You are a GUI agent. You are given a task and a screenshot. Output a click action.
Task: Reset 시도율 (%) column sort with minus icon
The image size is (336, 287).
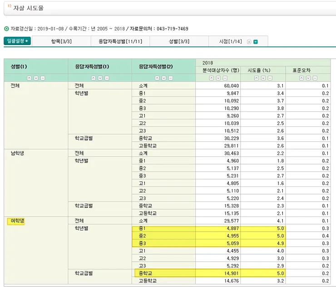(x=270, y=78)
